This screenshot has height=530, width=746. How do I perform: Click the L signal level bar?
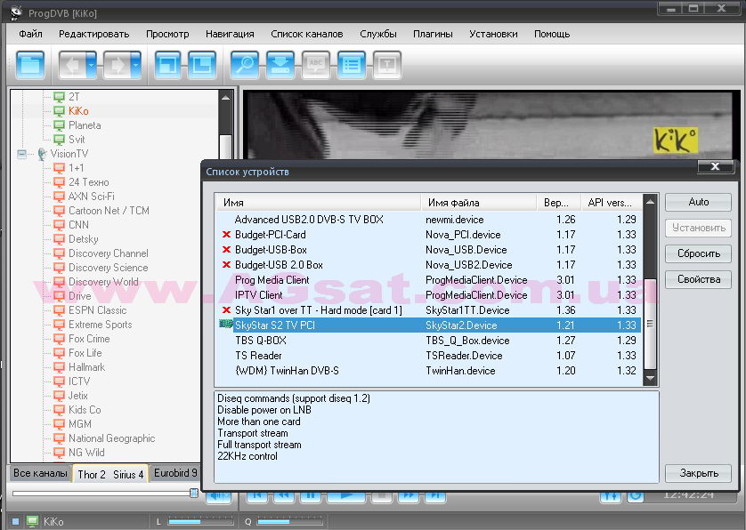pyautogui.click(x=199, y=522)
